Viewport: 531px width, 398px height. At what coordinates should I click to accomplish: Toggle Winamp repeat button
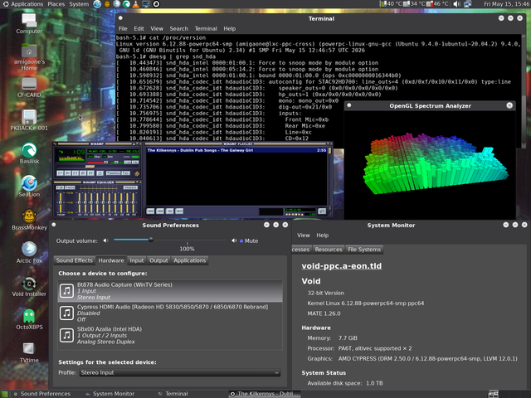[126, 173]
